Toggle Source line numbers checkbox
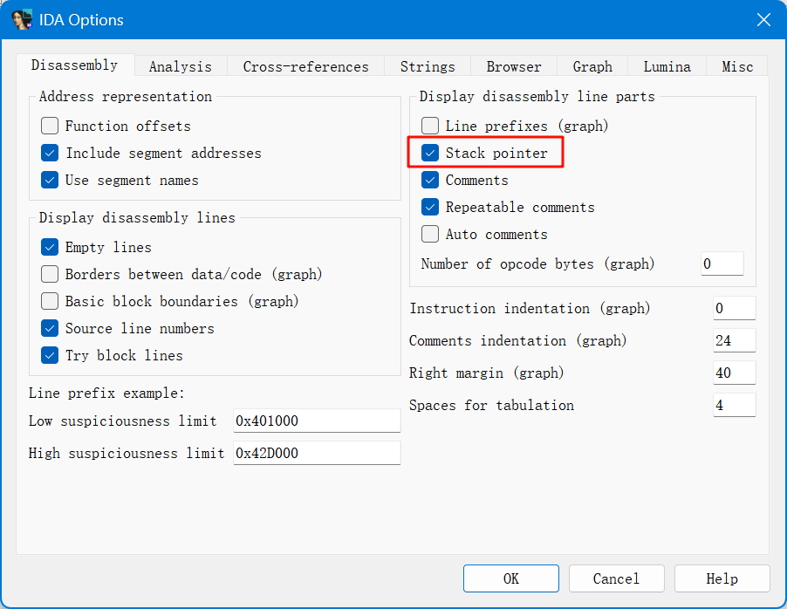The width and height of the screenshot is (787, 609). click(x=50, y=329)
